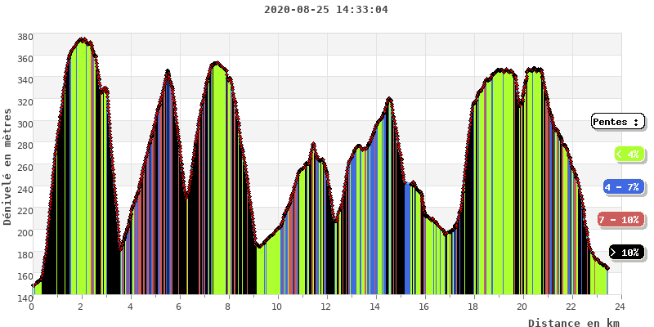Click the x-axis tick label 22
Viewport: 654px width, 327px height.
point(571,307)
